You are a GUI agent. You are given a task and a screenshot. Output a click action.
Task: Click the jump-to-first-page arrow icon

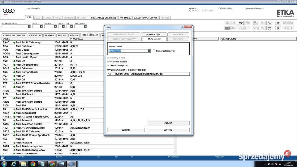click(x=278, y=28)
